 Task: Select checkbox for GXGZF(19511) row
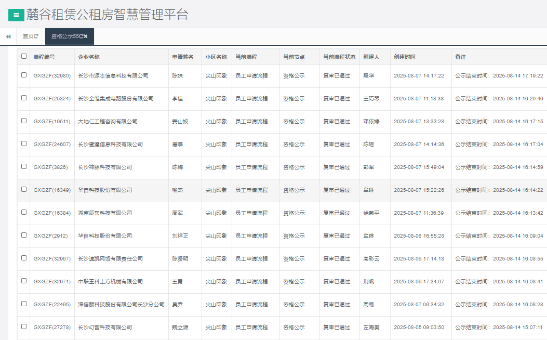pos(24,121)
